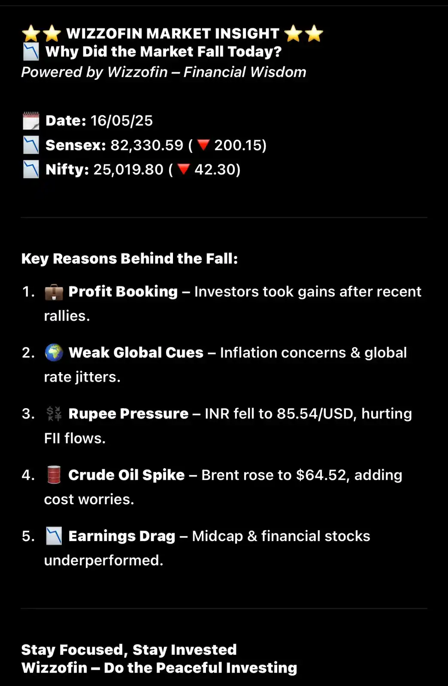The width and height of the screenshot is (448, 686).
Task: Click the red down triangle next to 200.15
Action: [x=203, y=145]
